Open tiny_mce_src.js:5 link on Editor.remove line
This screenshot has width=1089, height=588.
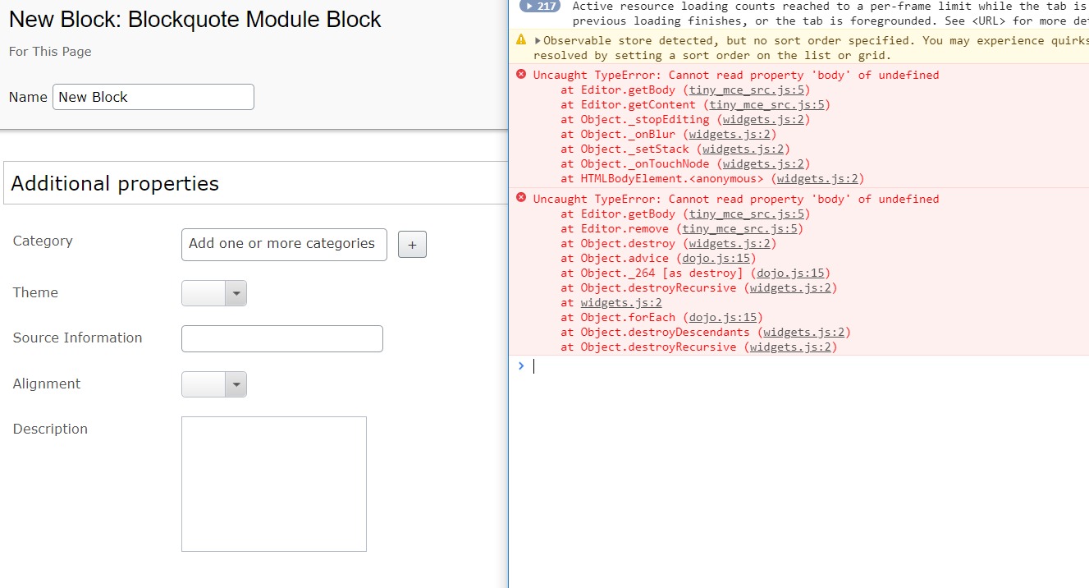click(x=741, y=228)
